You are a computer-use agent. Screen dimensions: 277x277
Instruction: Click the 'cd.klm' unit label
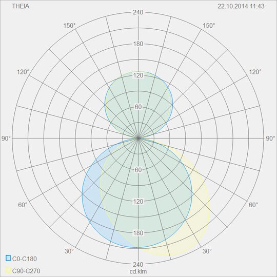pos(138,271)
